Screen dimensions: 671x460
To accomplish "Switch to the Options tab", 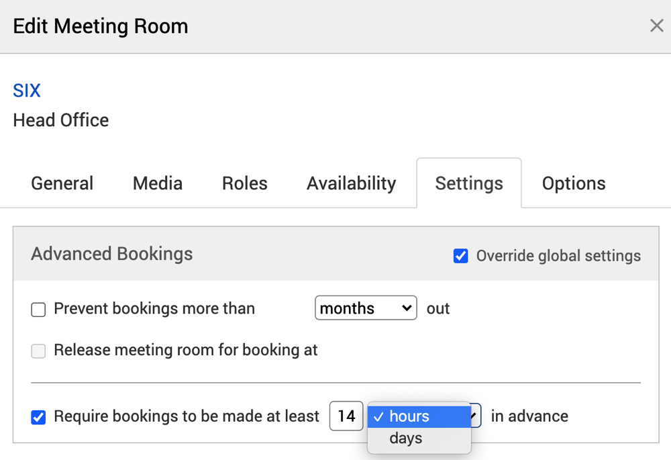I will coord(574,183).
